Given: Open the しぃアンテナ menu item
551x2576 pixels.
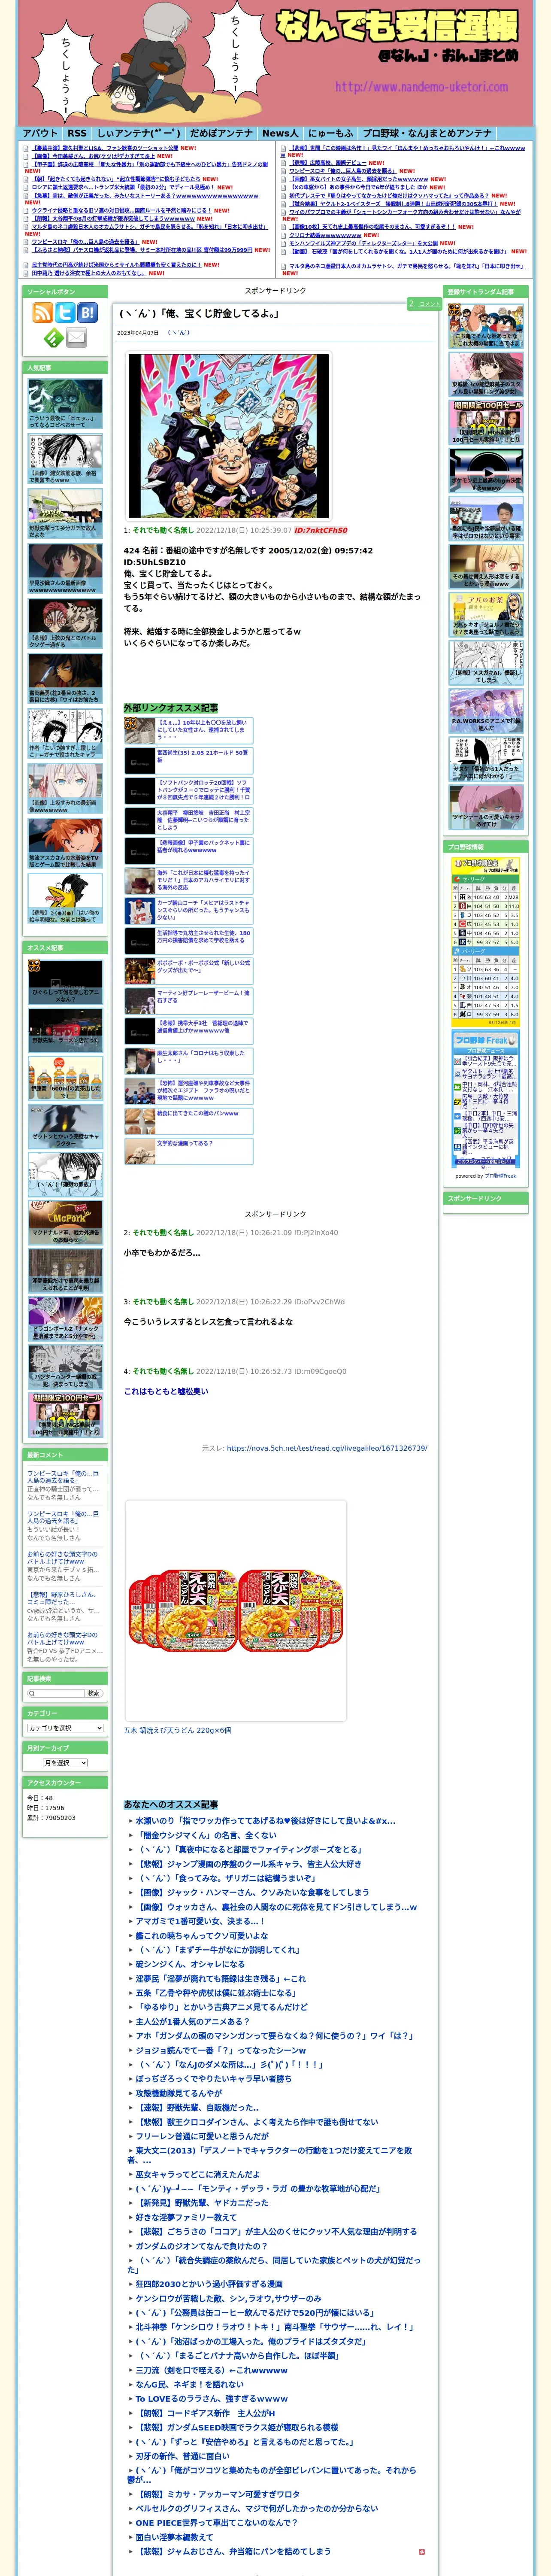Looking at the screenshot, I should (138, 133).
